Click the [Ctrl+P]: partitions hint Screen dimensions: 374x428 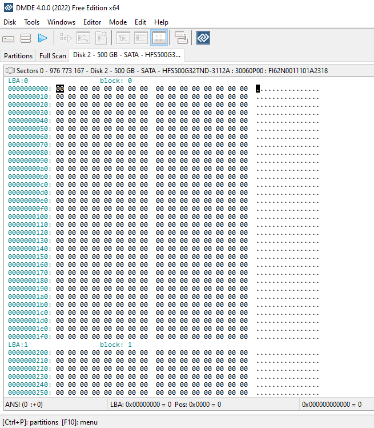(30, 422)
